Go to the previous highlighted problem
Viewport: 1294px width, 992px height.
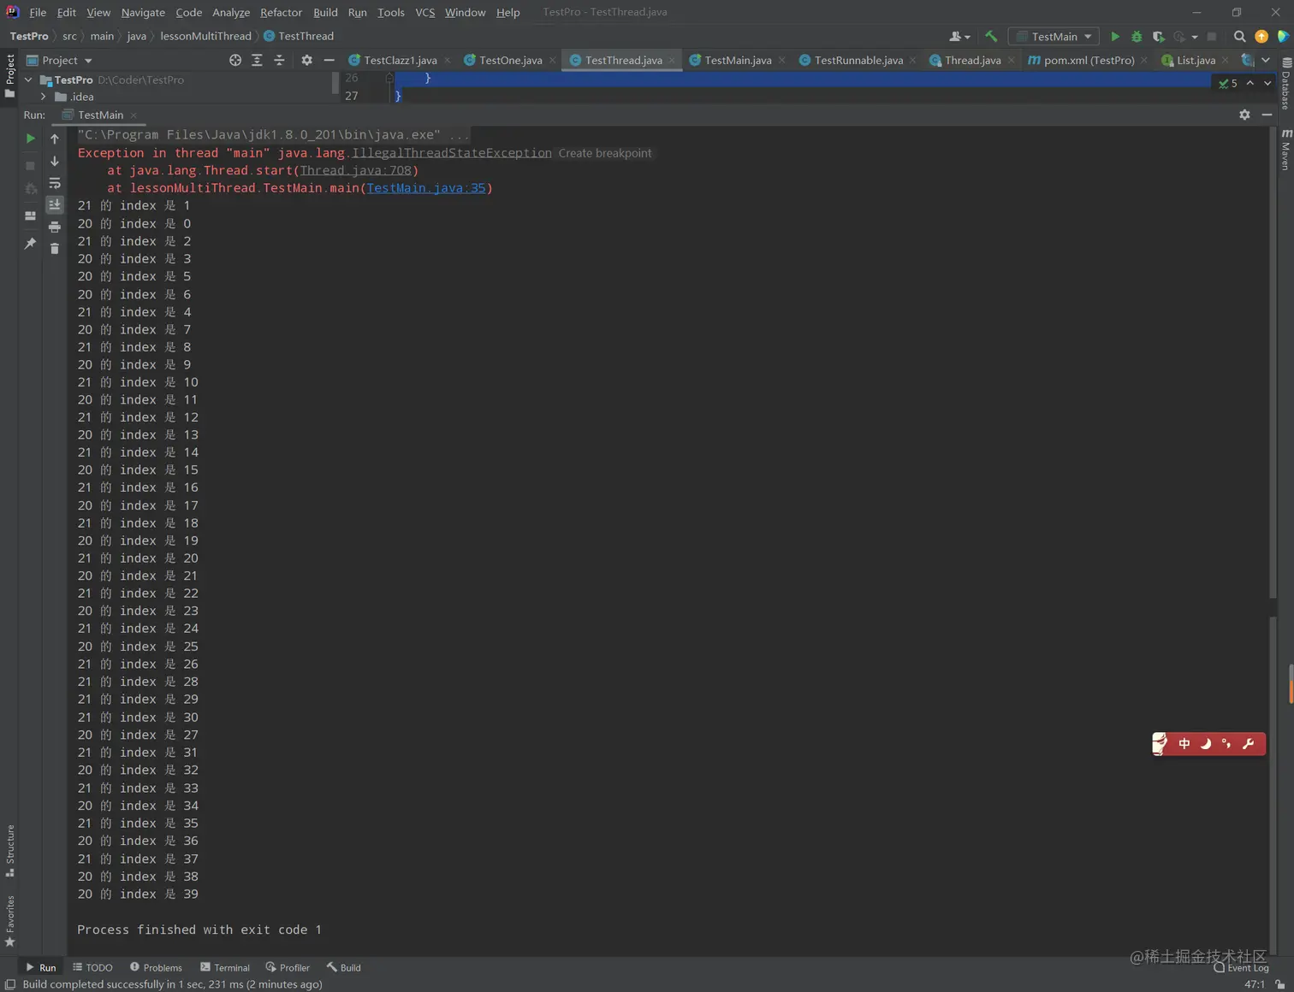click(x=1250, y=83)
